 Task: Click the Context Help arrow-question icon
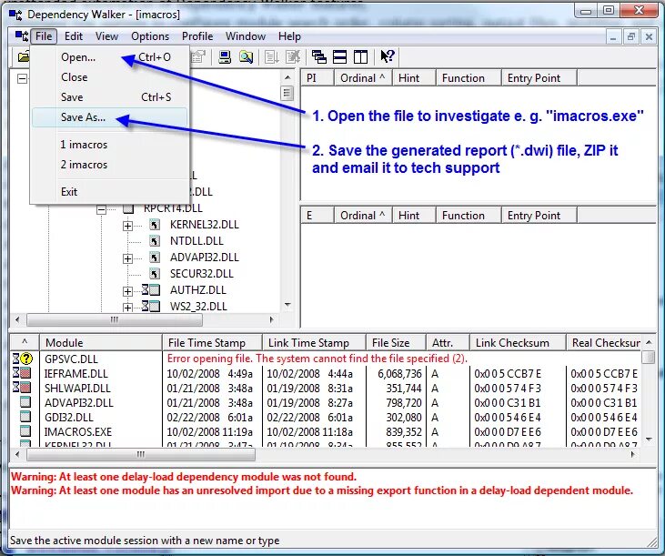point(388,56)
